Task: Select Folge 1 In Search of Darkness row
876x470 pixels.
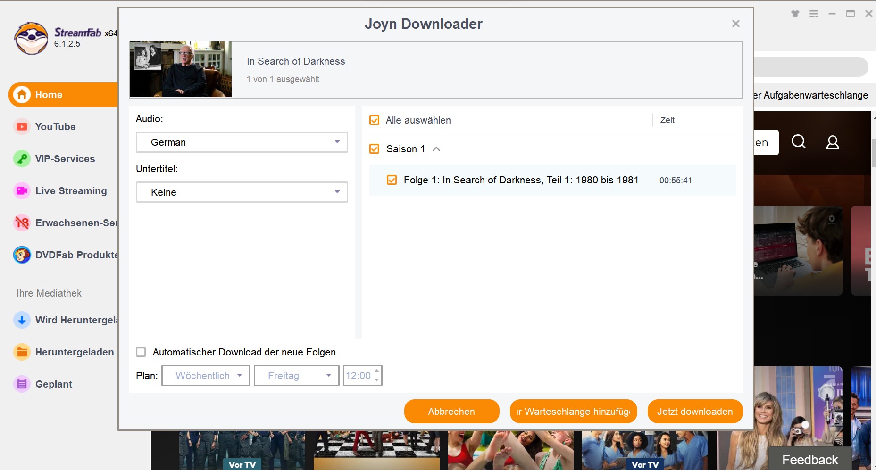Action: pyautogui.click(x=552, y=180)
